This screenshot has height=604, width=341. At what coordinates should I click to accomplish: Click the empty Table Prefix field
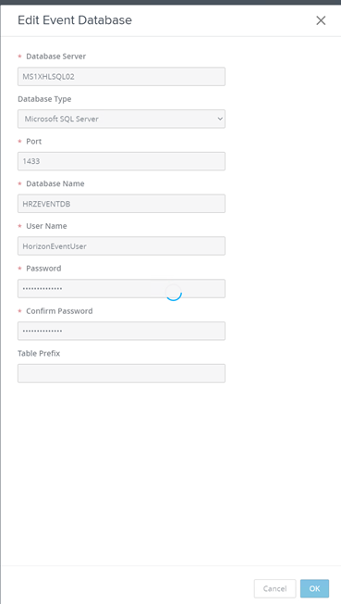tap(121, 373)
